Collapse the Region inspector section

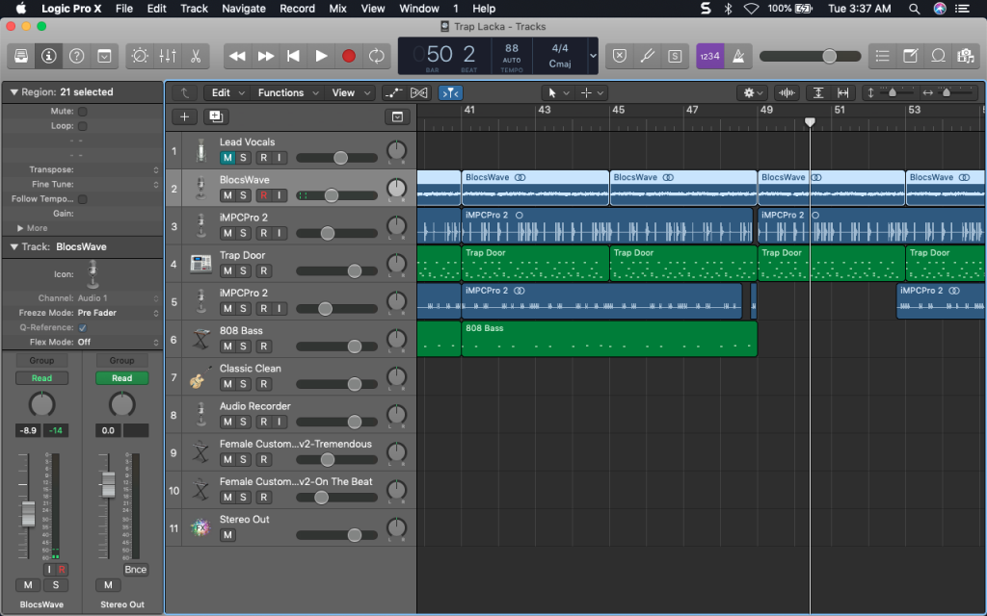13,91
